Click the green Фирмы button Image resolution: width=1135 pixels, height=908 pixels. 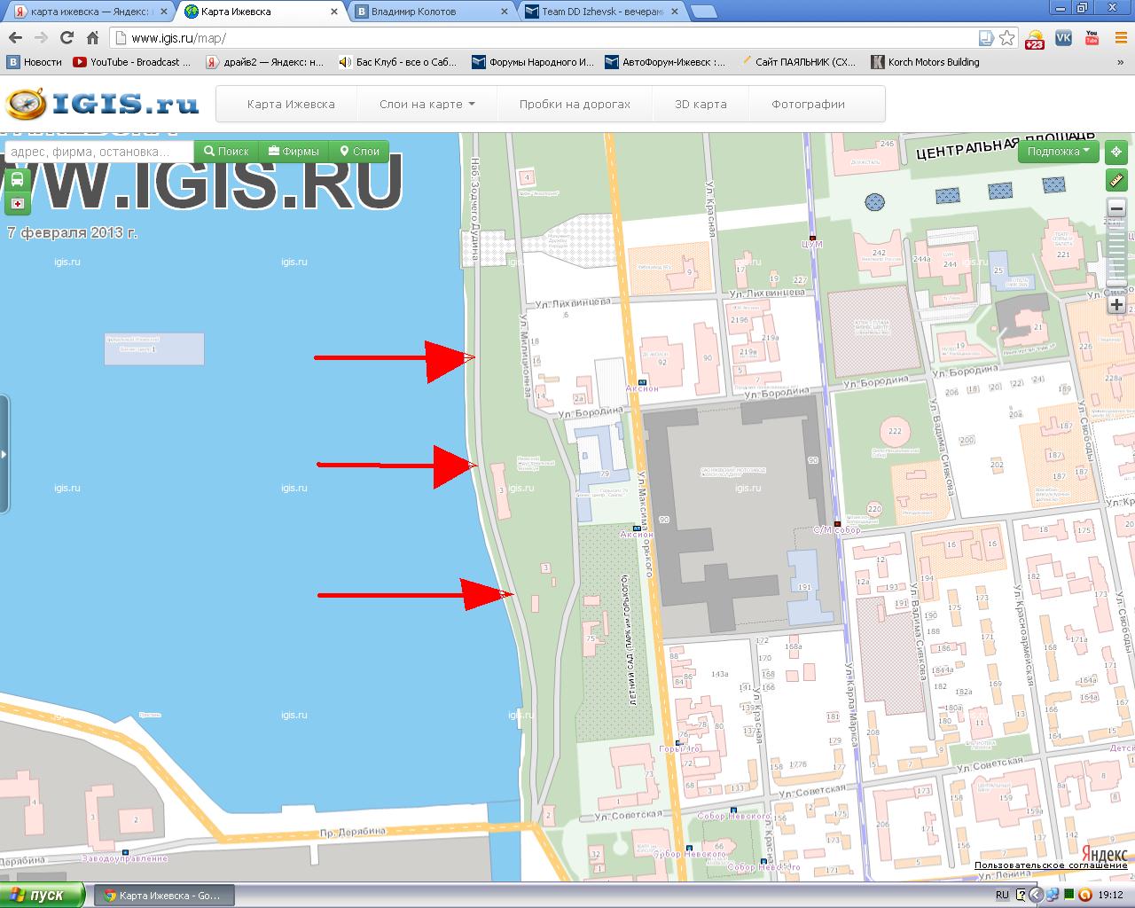point(294,152)
